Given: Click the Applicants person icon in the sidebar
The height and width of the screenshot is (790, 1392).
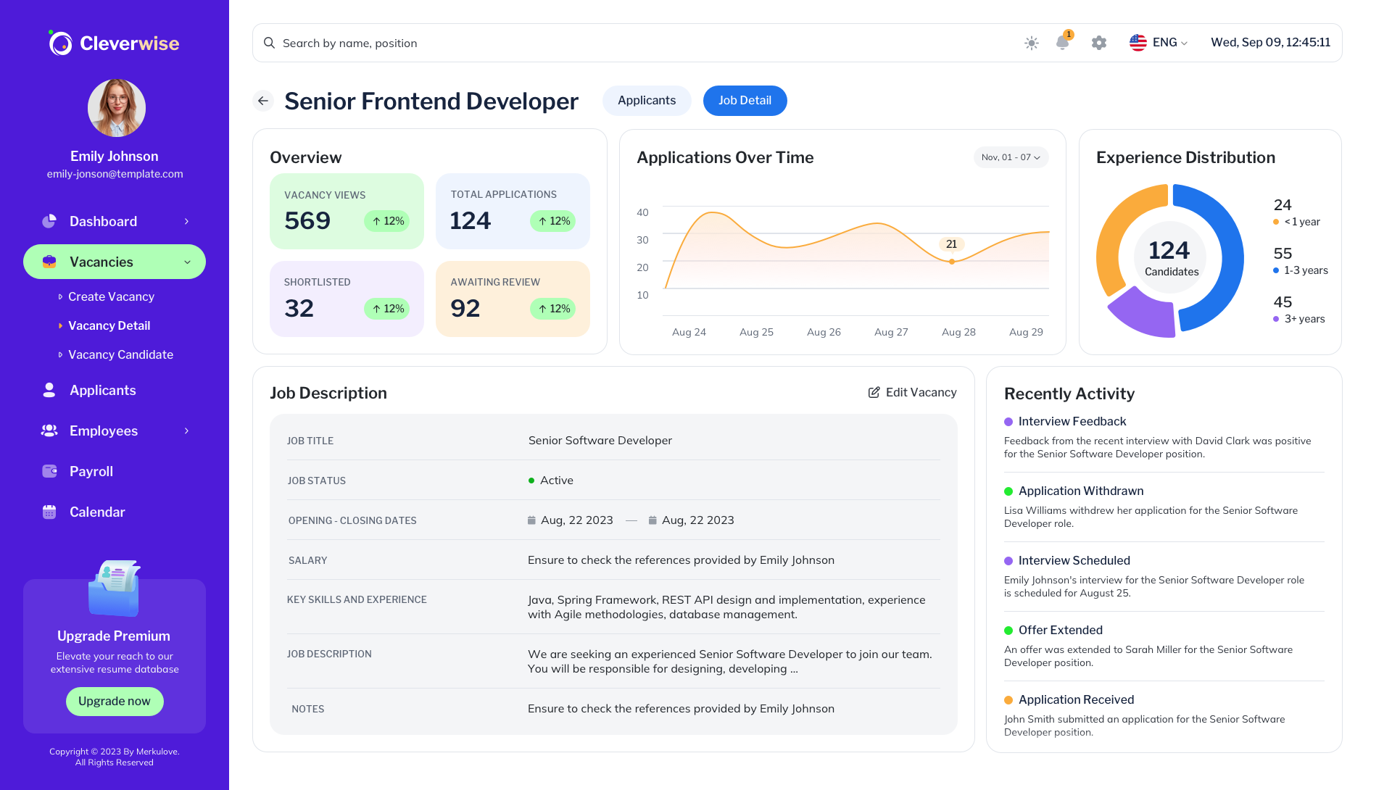Looking at the screenshot, I should pyautogui.click(x=49, y=390).
